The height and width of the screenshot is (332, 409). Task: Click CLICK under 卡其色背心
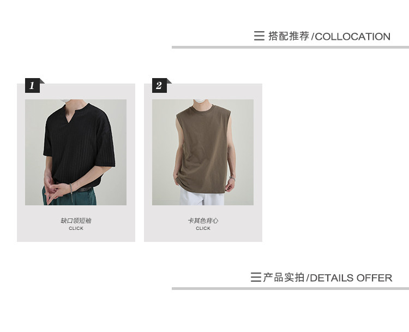pyautogui.click(x=203, y=228)
